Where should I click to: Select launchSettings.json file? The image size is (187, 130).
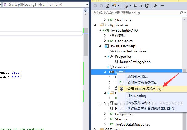click(x=135, y=62)
